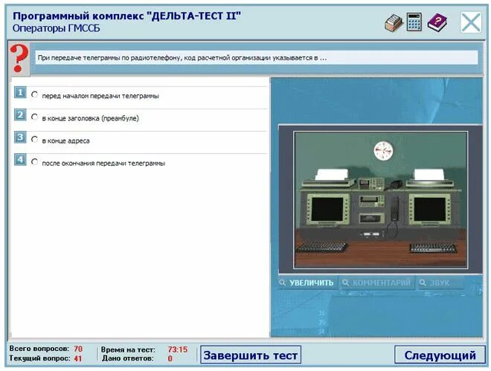491x371 pixels.
Task: Select answer 'в конце заголовка (преамбуле)'
Action: (34, 117)
